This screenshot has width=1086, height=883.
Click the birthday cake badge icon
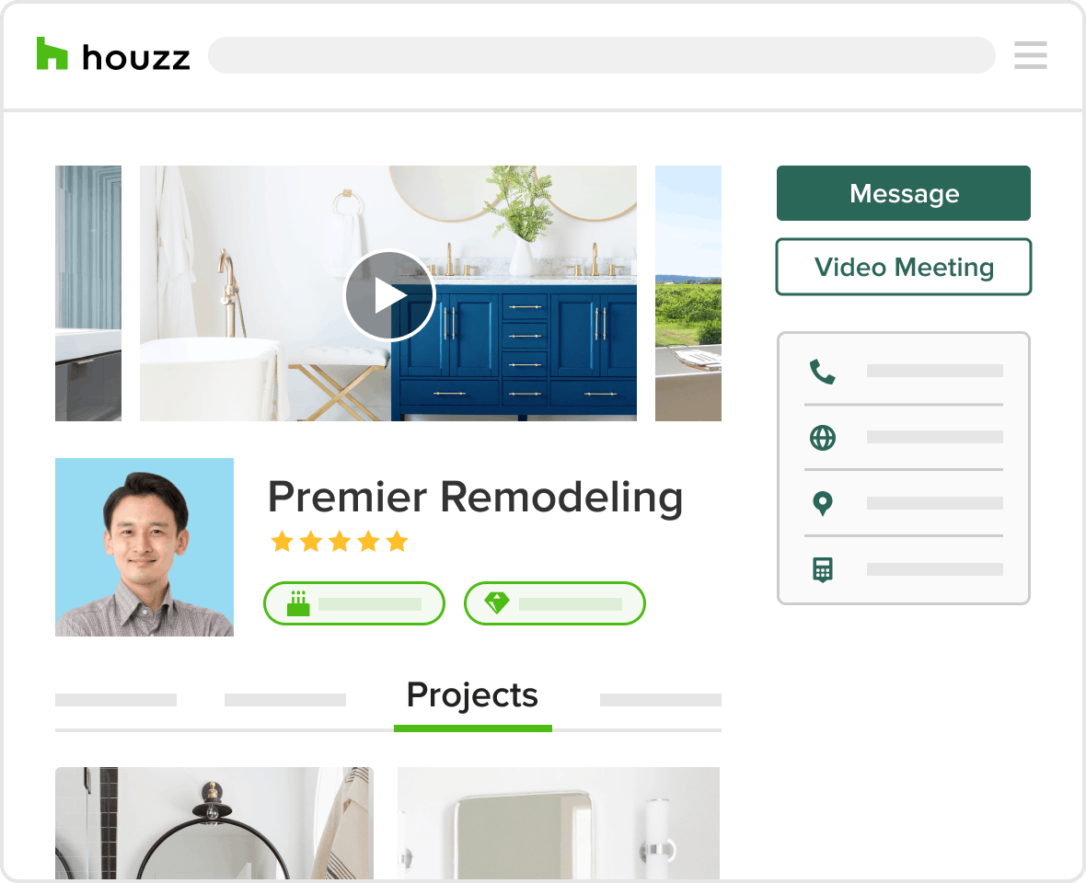298,603
